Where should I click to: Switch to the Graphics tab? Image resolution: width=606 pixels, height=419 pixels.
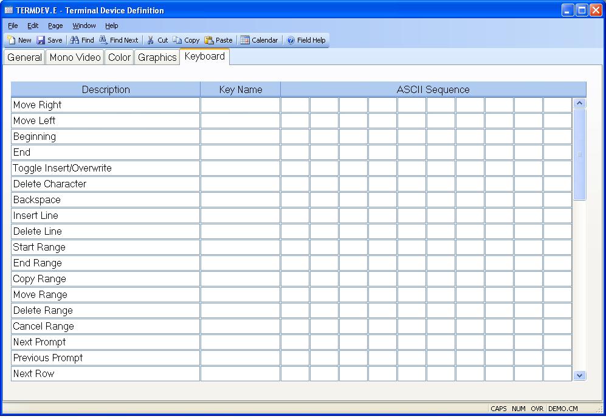tap(157, 57)
